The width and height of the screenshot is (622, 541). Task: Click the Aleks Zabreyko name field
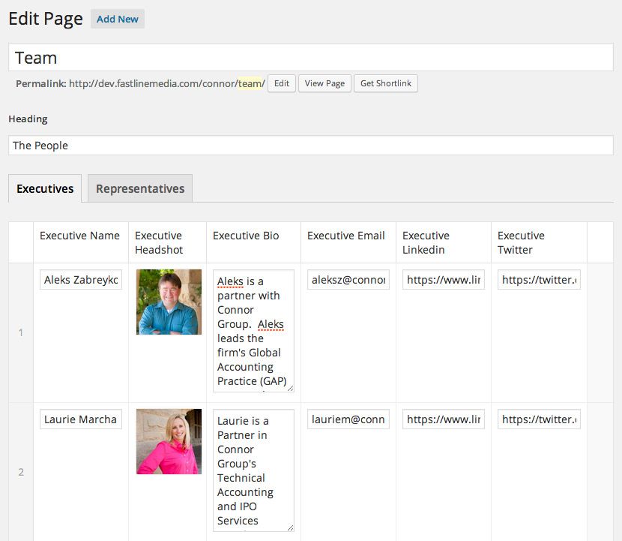81,280
